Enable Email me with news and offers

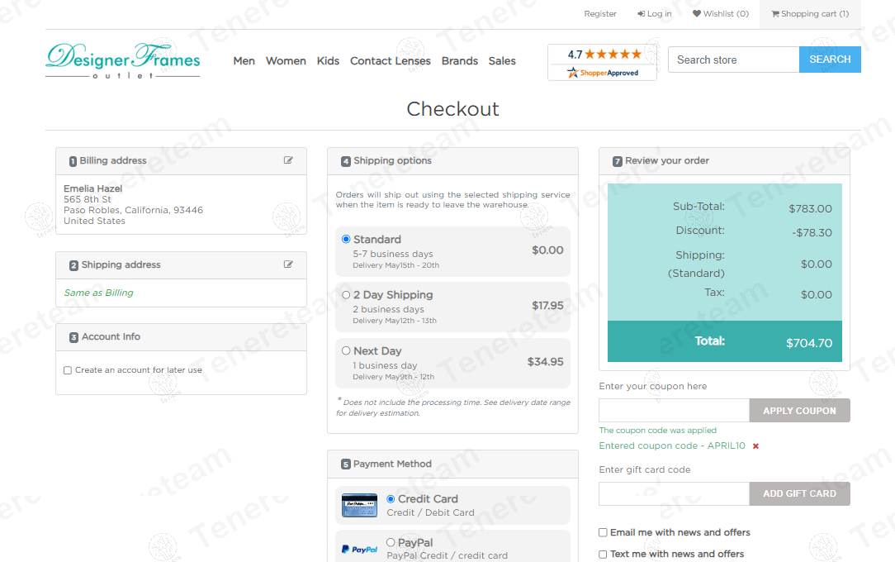tap(603, 533)
